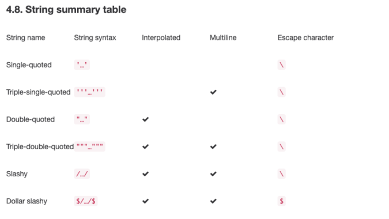Viewport: 389px width, 219px height.
Task: Click the backslash escape code in Single-quoted row
Action: (x=282, y=65)
